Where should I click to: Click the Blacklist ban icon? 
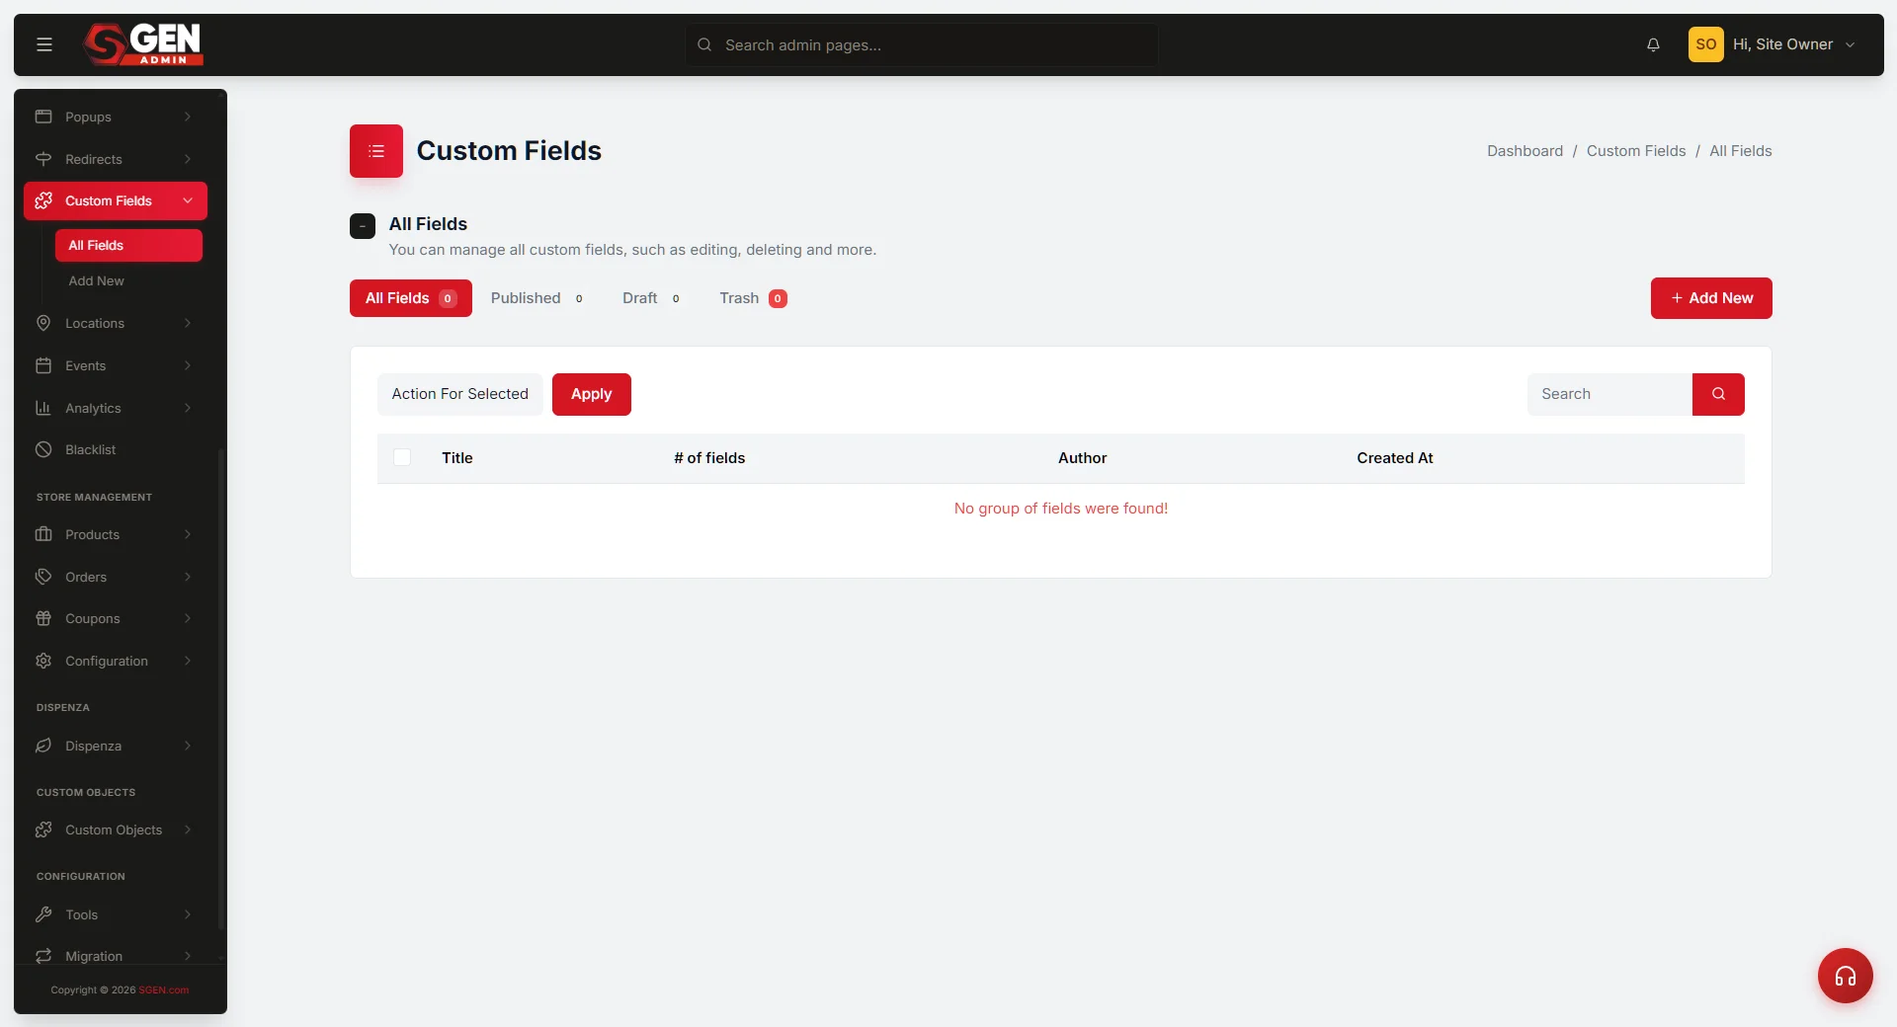click(x=43, y=449)
